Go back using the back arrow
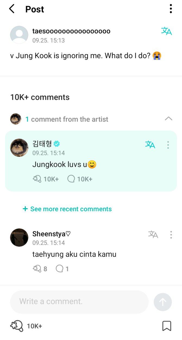The width and height of the screenshot is (182, 340). click(x=12, y=9)
